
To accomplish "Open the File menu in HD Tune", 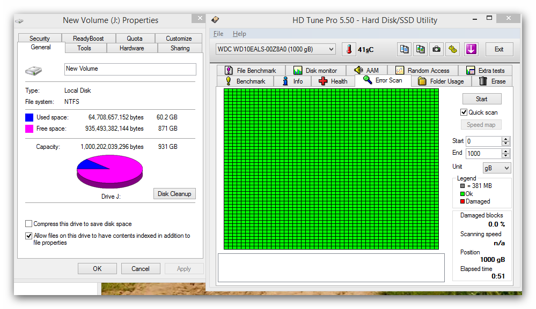I will point(218,34).
